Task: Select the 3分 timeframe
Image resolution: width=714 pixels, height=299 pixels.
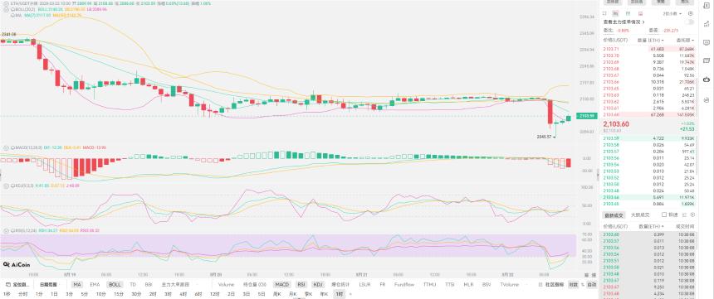Action: pos(69,294)
